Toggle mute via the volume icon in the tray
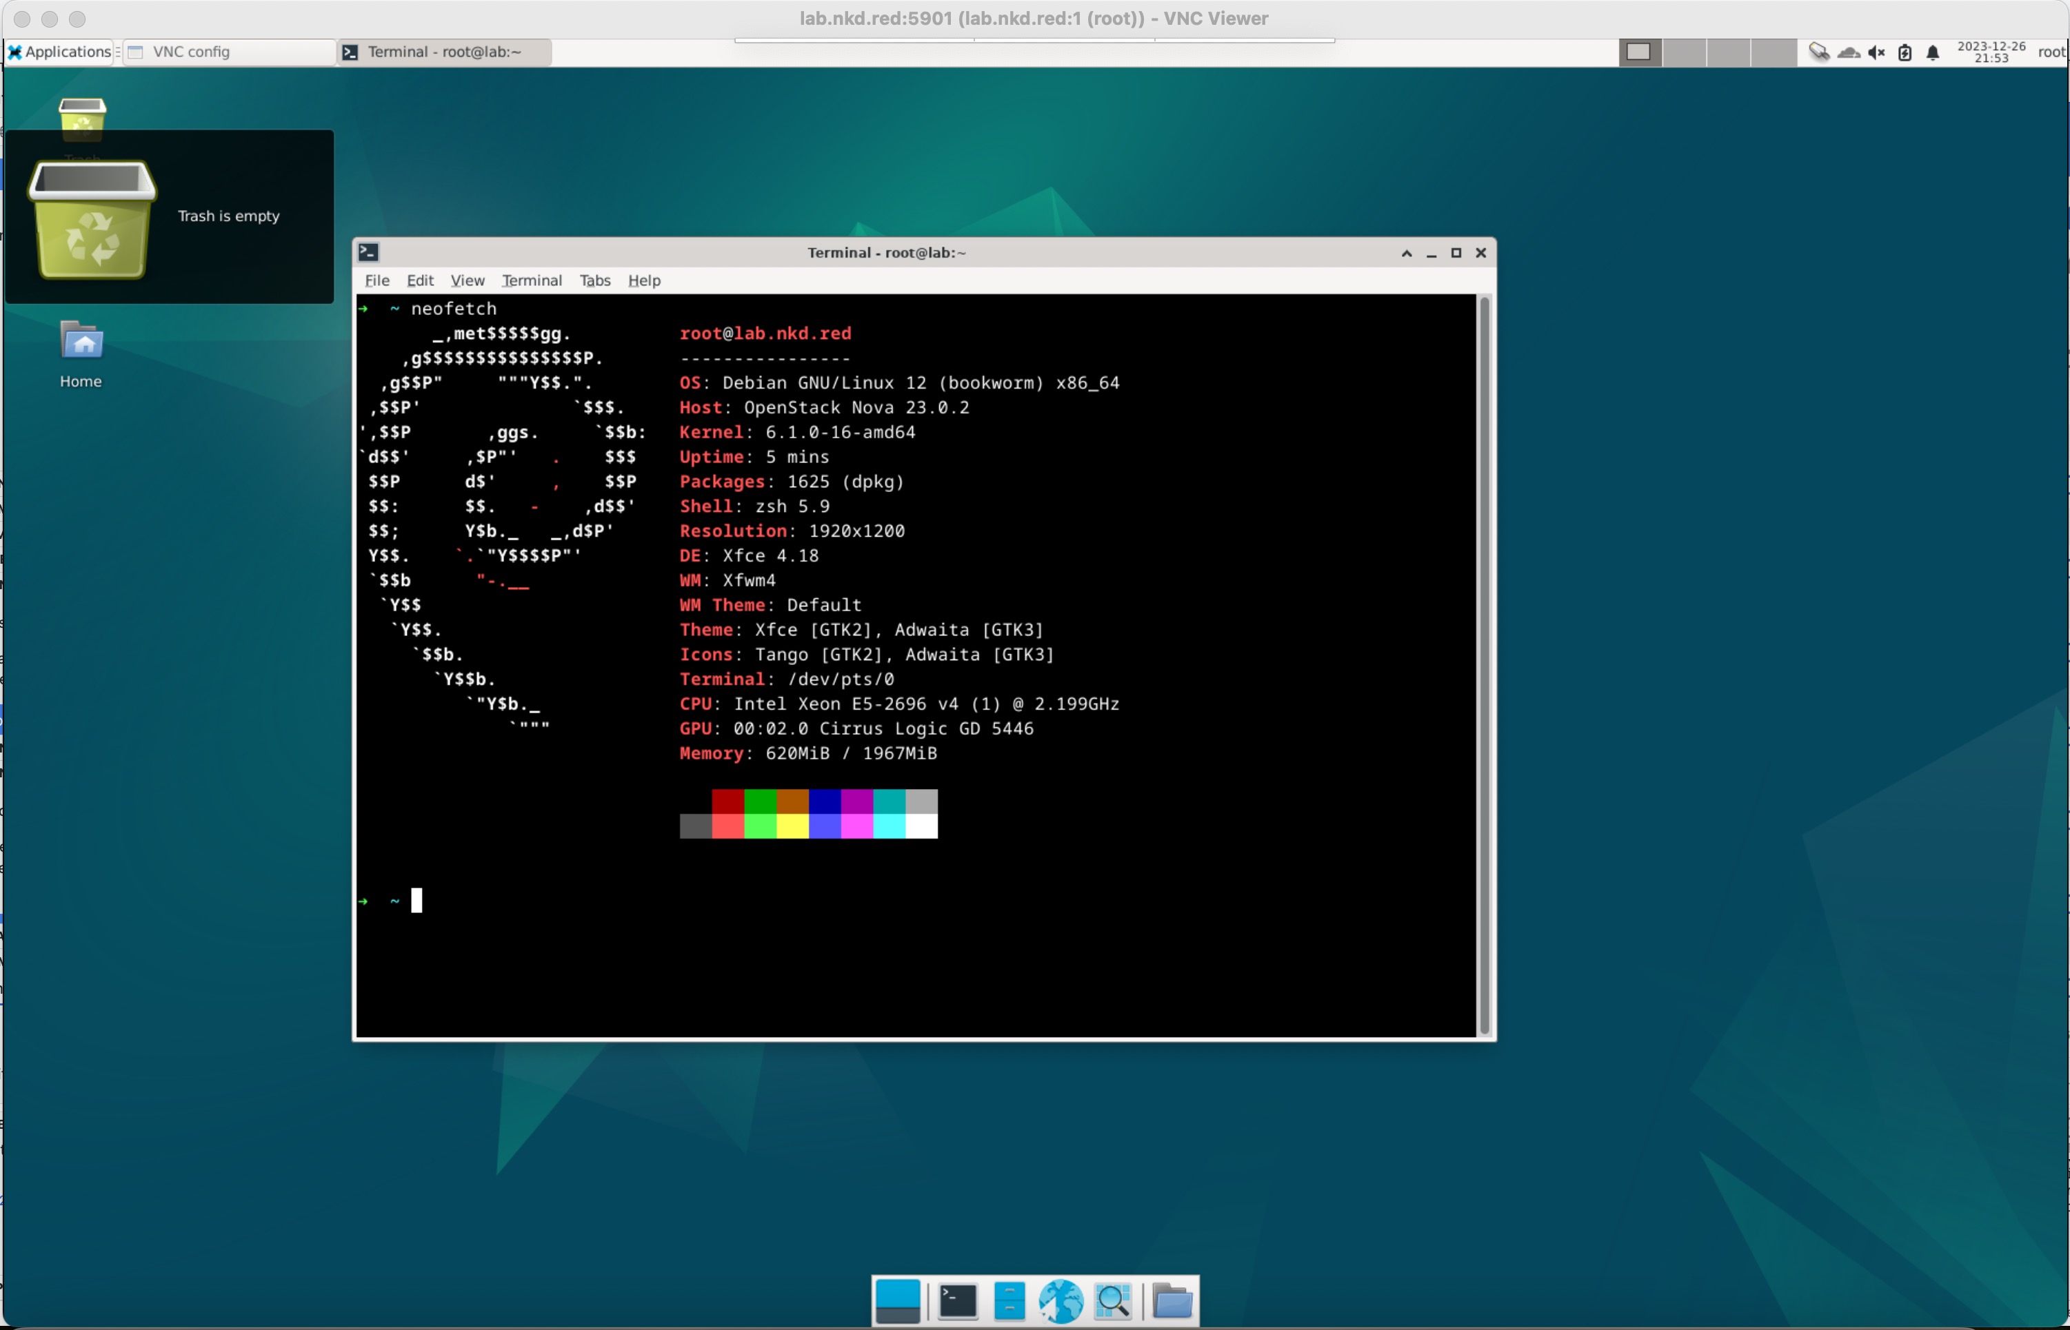2070x1330 pixels. tap(1876, 52)
